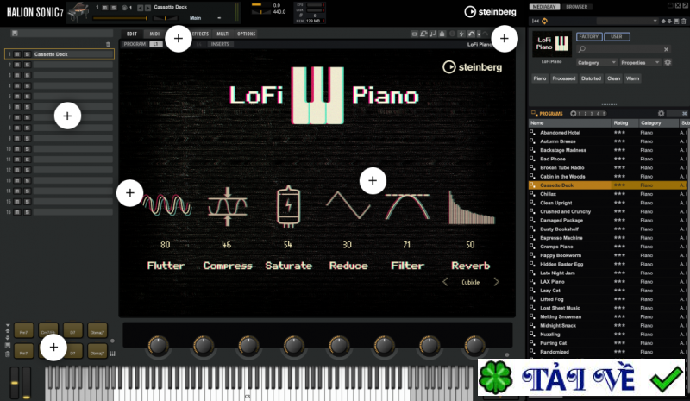
Task: Click the trash icon in MediaBay toolbar
Action: 683,22
